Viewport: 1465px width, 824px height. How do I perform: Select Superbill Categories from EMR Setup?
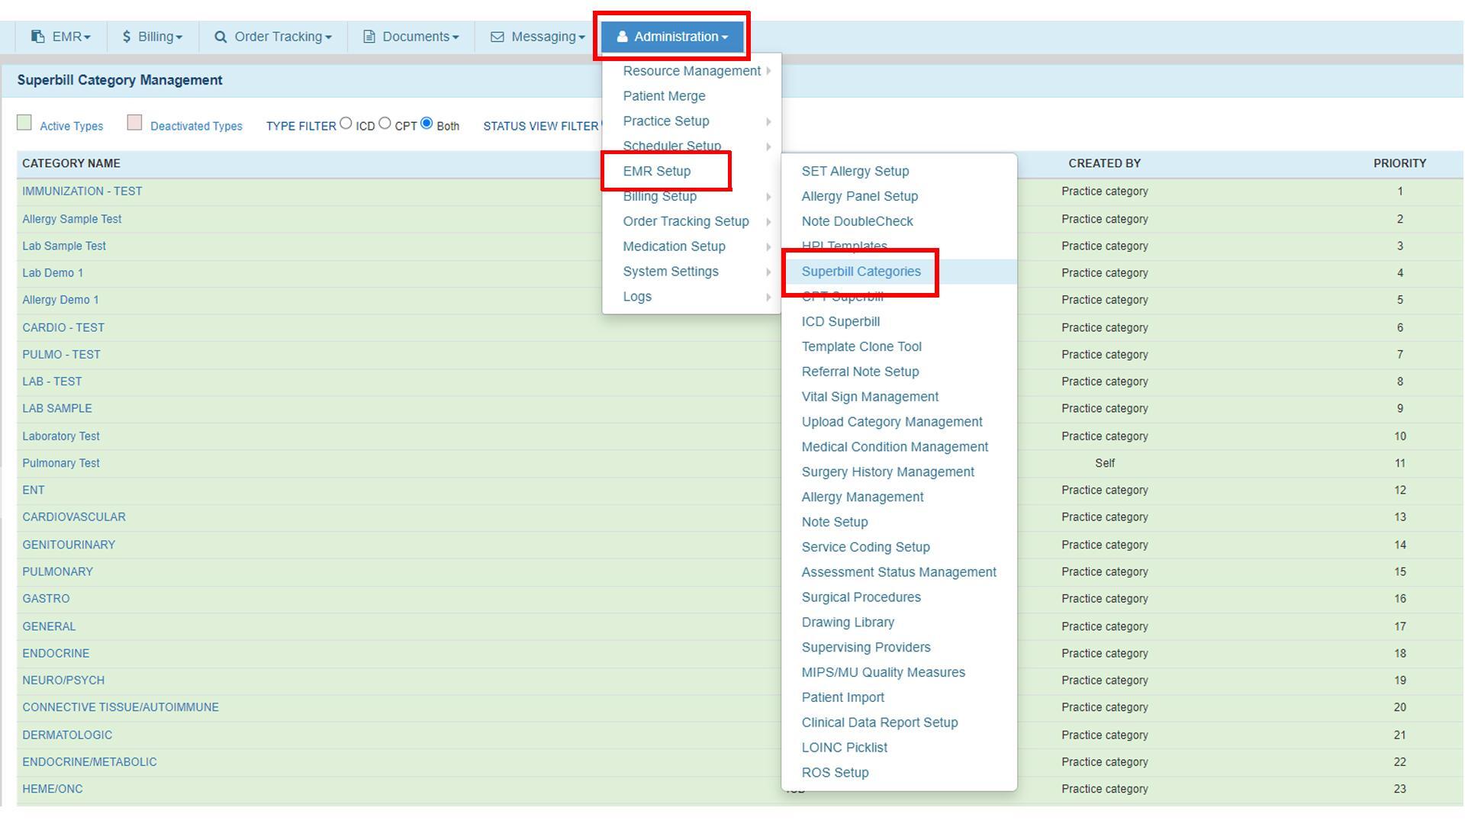861,272
